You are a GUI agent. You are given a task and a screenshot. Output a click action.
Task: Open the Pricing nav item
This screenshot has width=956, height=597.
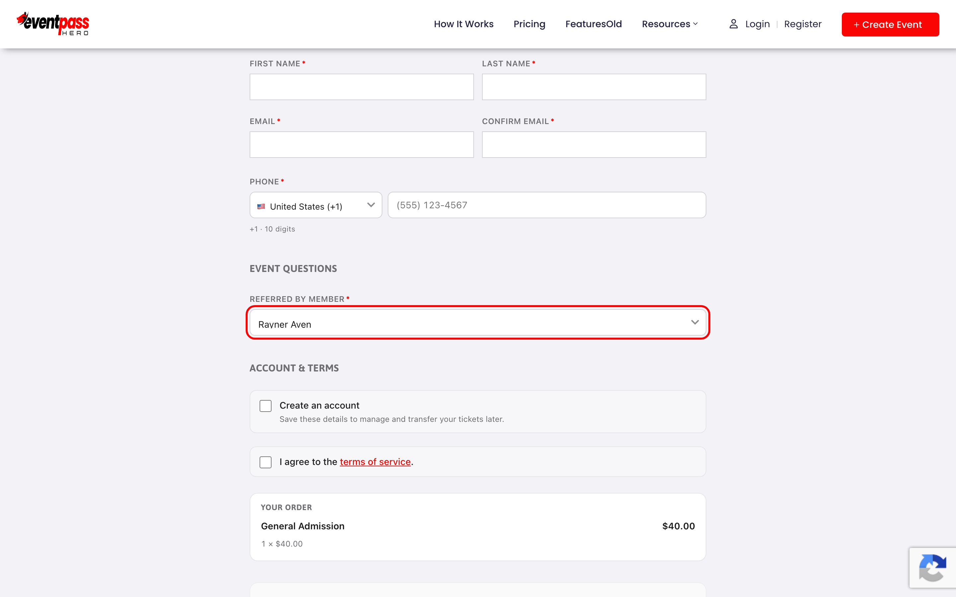(x=529, y=24)
